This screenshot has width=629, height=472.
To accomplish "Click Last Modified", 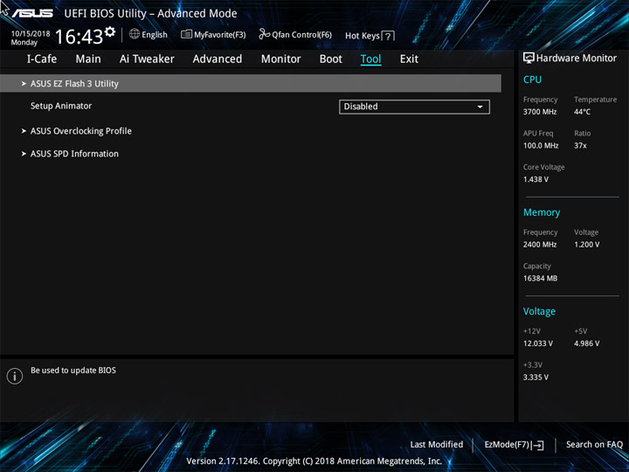I will (x=437, y=444).
